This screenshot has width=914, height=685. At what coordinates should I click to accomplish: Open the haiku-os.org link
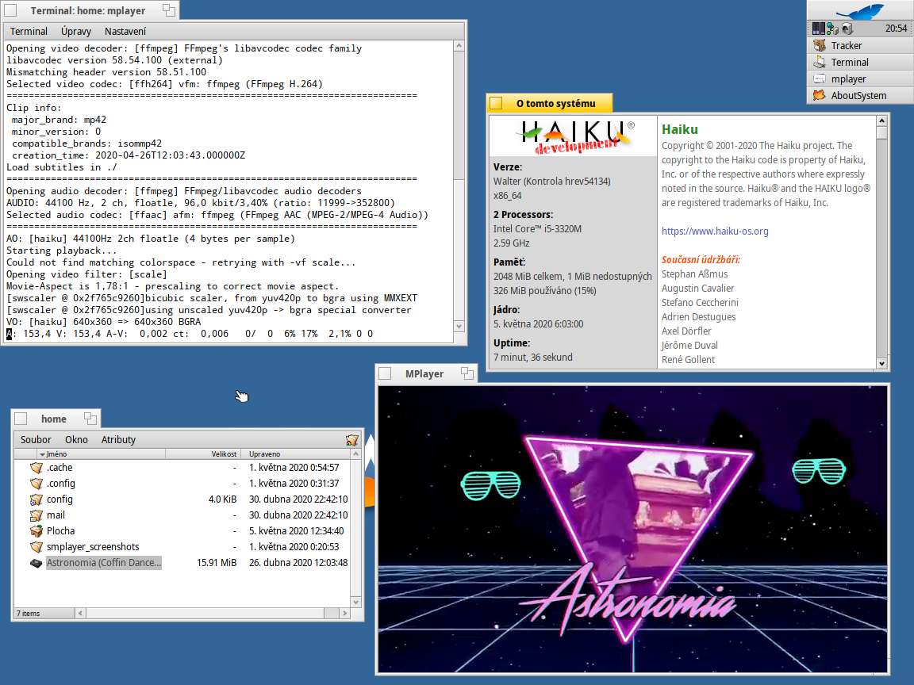[x=715, y=232]
